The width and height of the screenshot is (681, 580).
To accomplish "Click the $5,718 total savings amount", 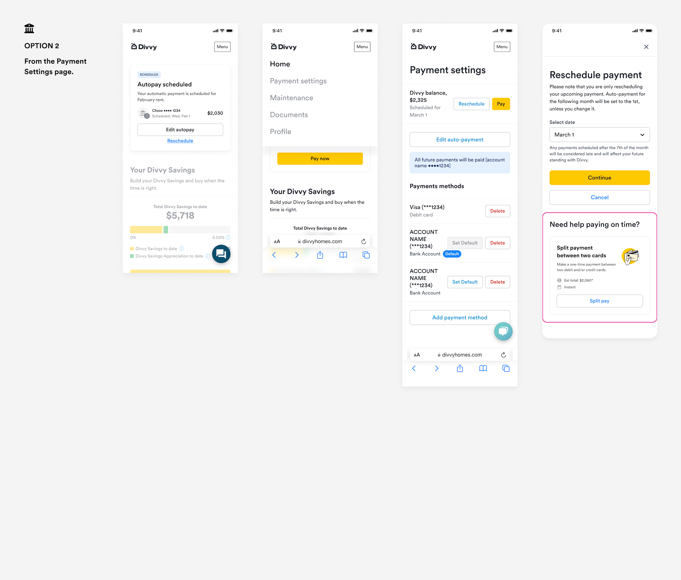I will pos(180,216).
